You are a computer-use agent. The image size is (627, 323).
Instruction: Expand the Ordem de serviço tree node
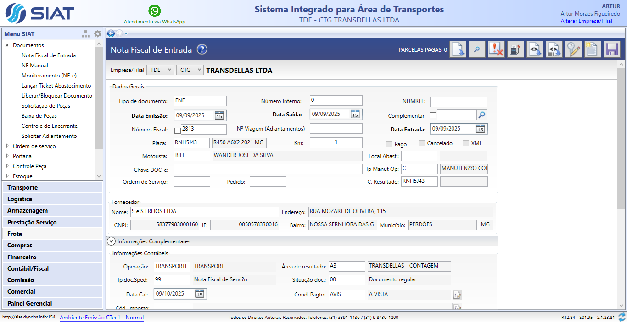coord(7,146)
